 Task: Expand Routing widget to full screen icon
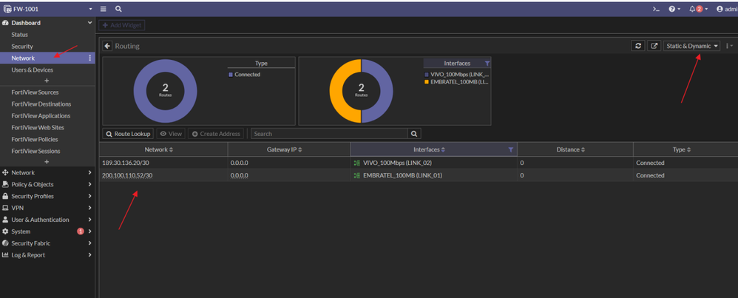click(654, 46)
